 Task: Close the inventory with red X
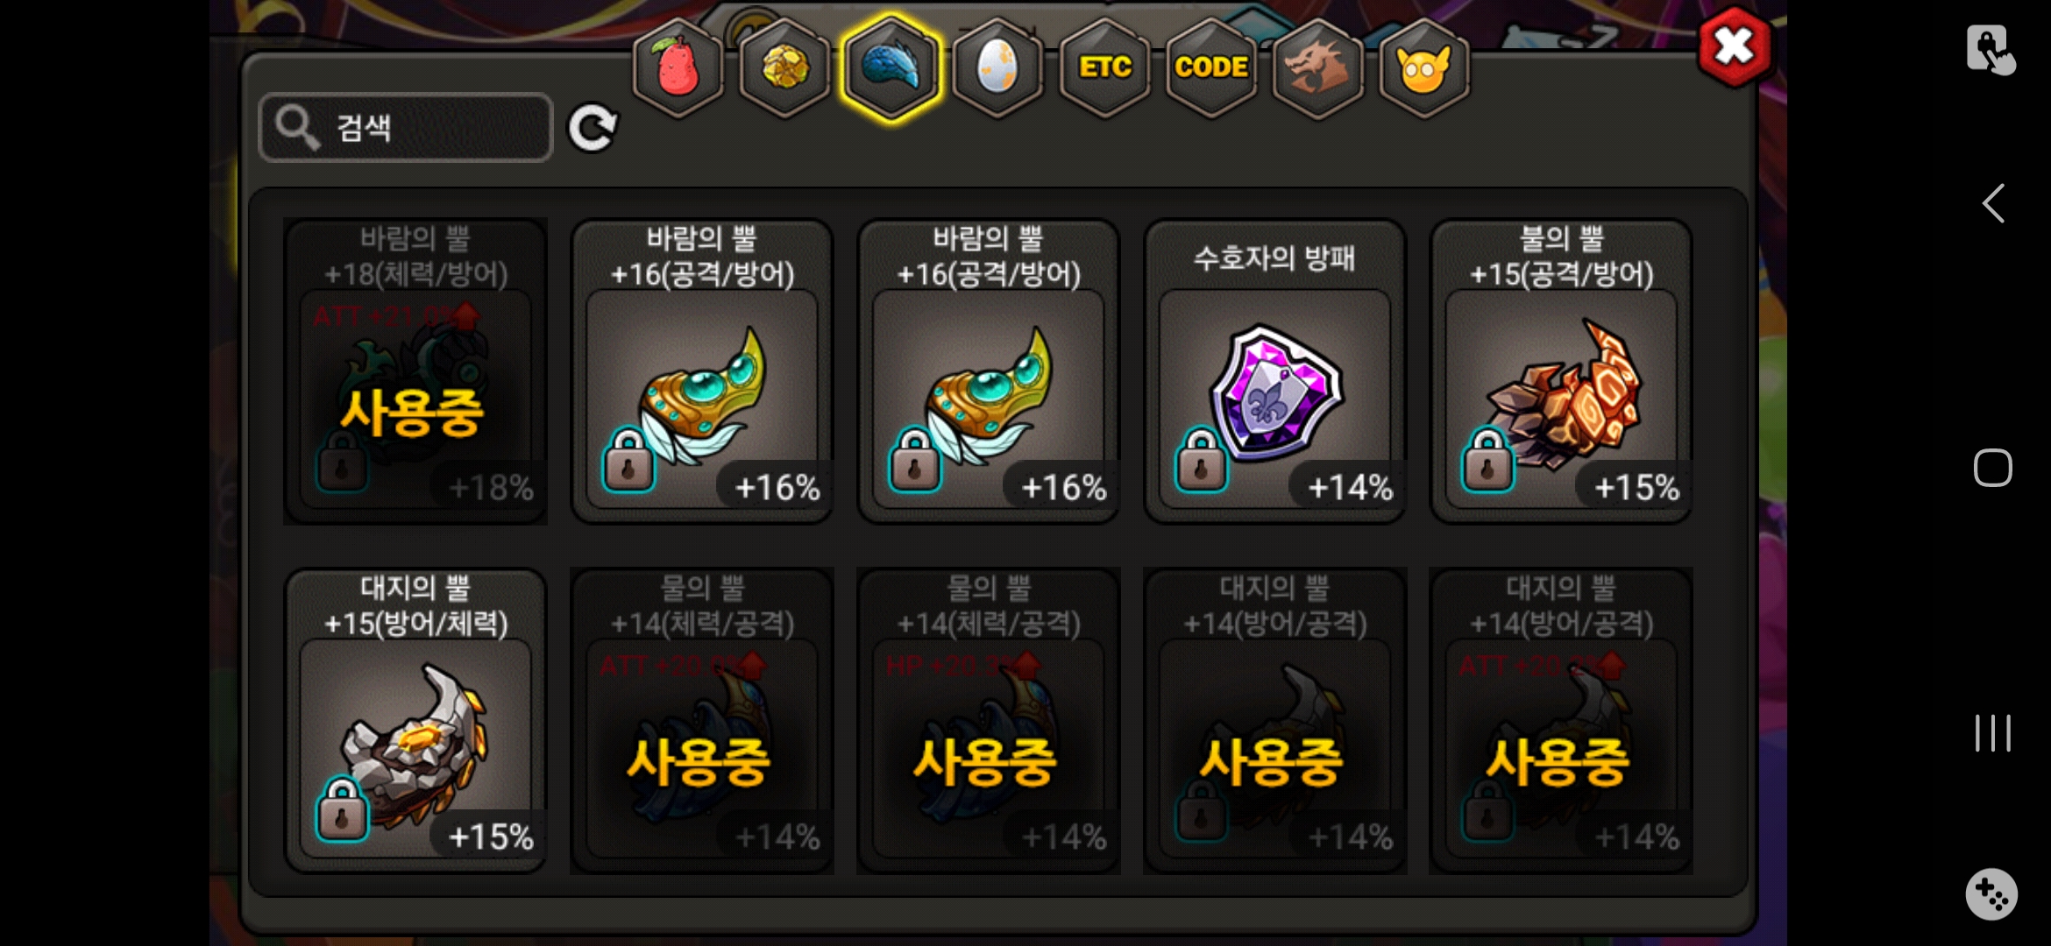coord(1735,46)
